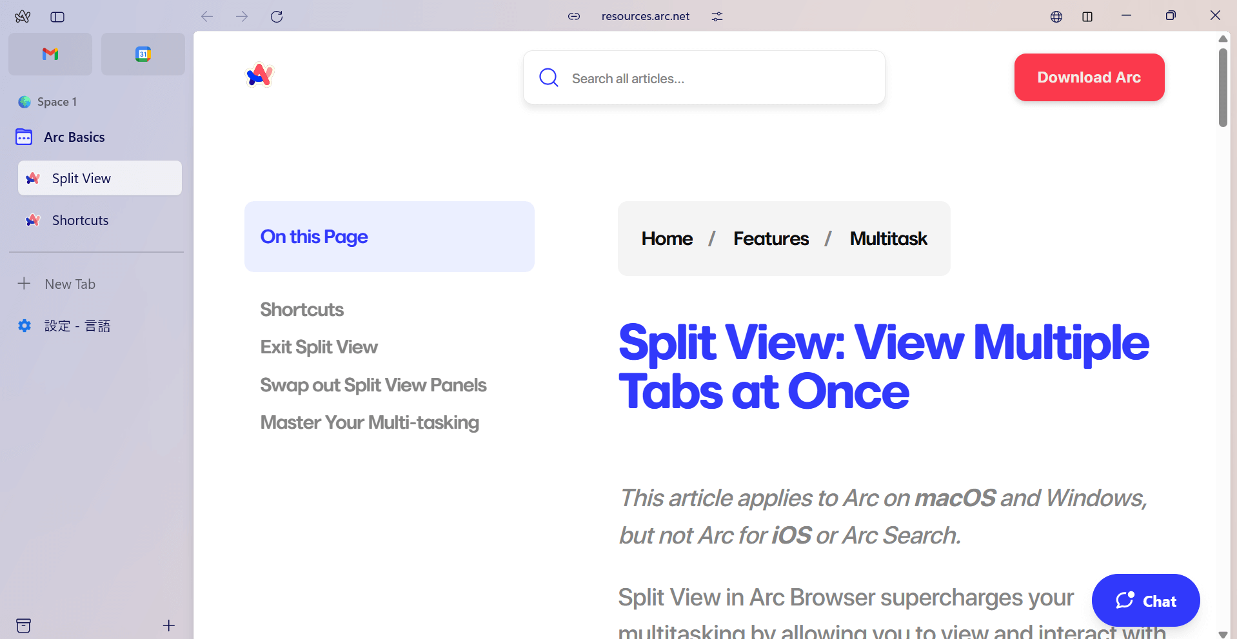
Task: Focus the Search all articles field
Action: pos(704,78)
